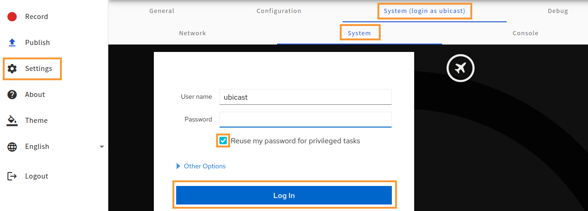This screenshot has height=211, width=588.
Task: Open the Network sub-tab
Action: 192,33
